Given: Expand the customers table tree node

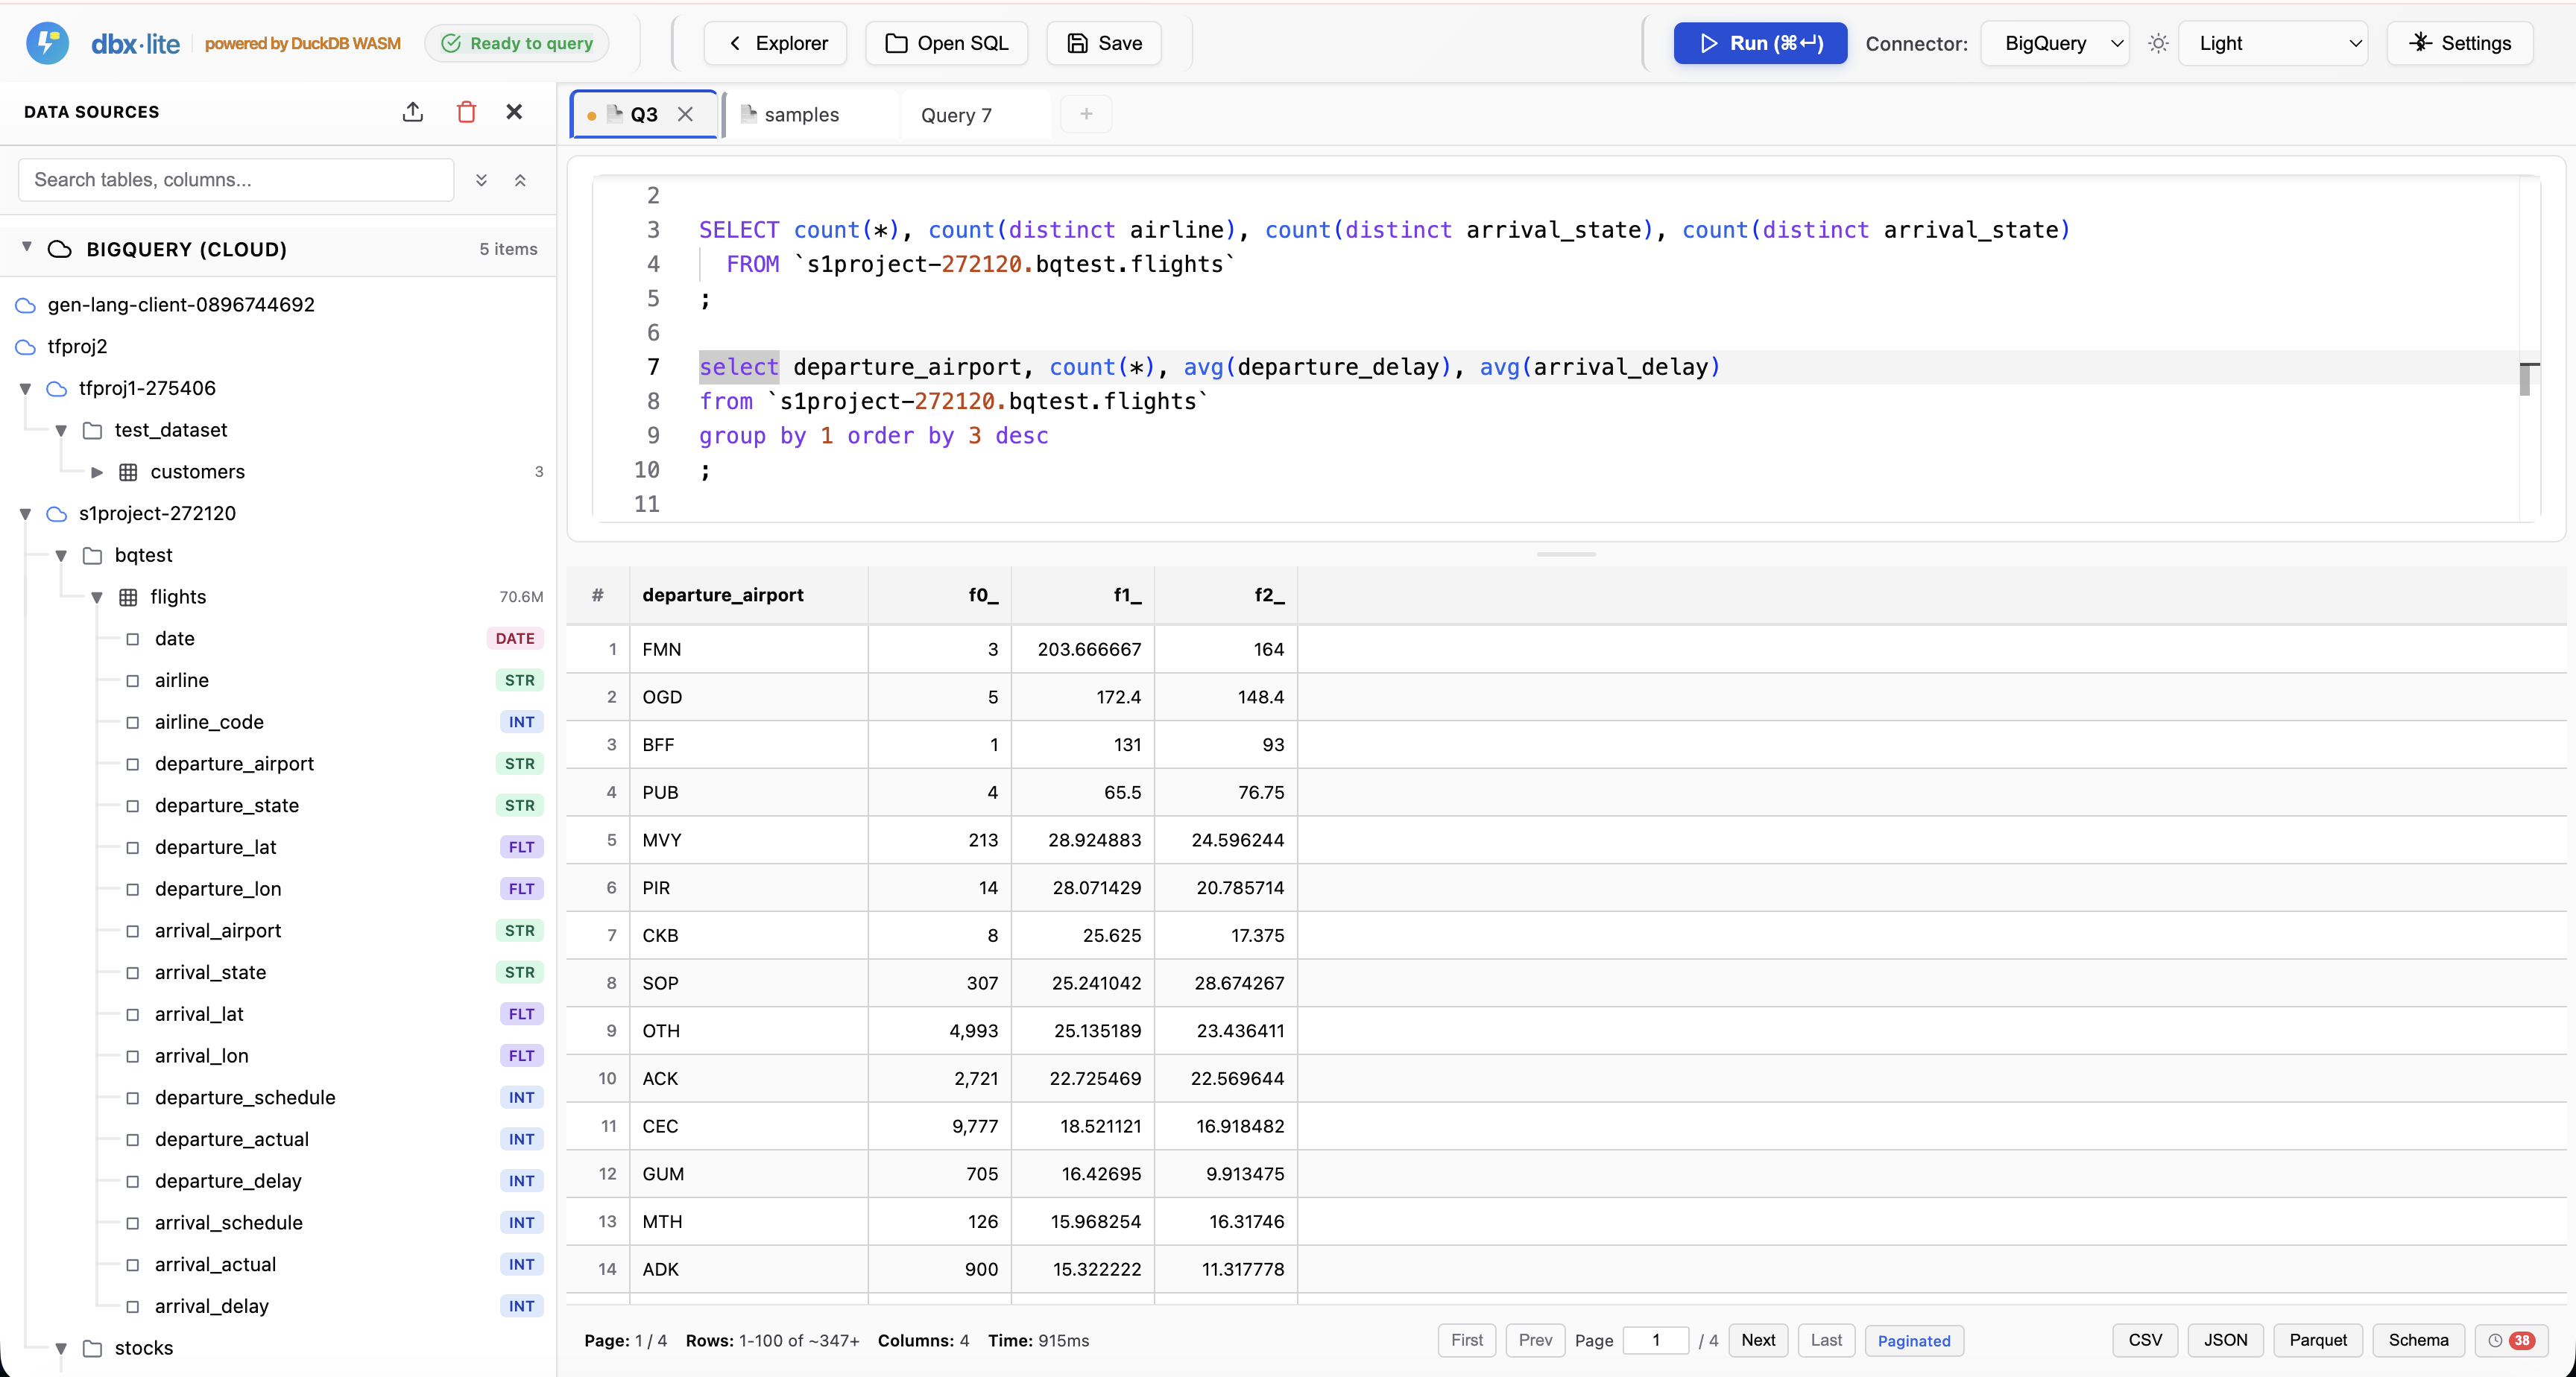Looking at the screenshot, I should (97, 472).
